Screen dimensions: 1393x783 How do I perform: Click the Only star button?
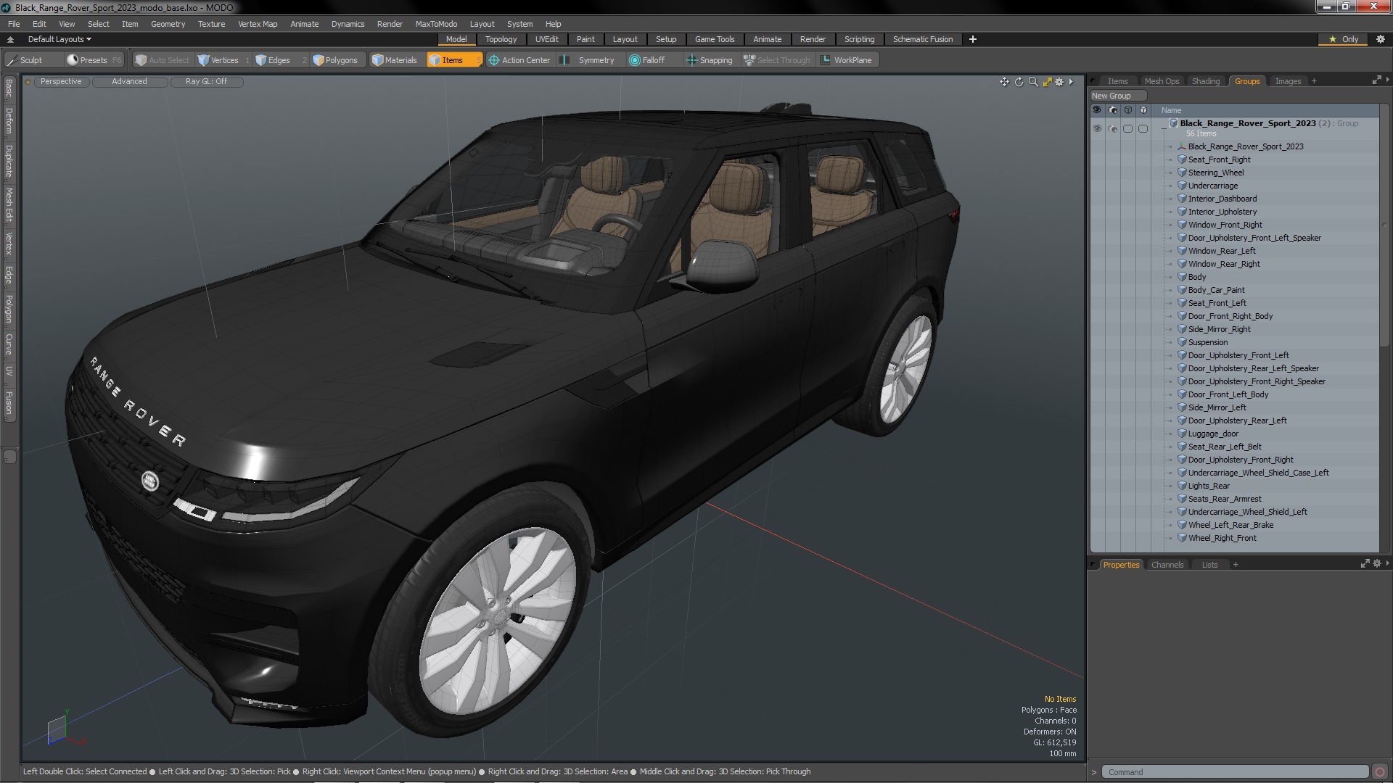(1344, 39)
